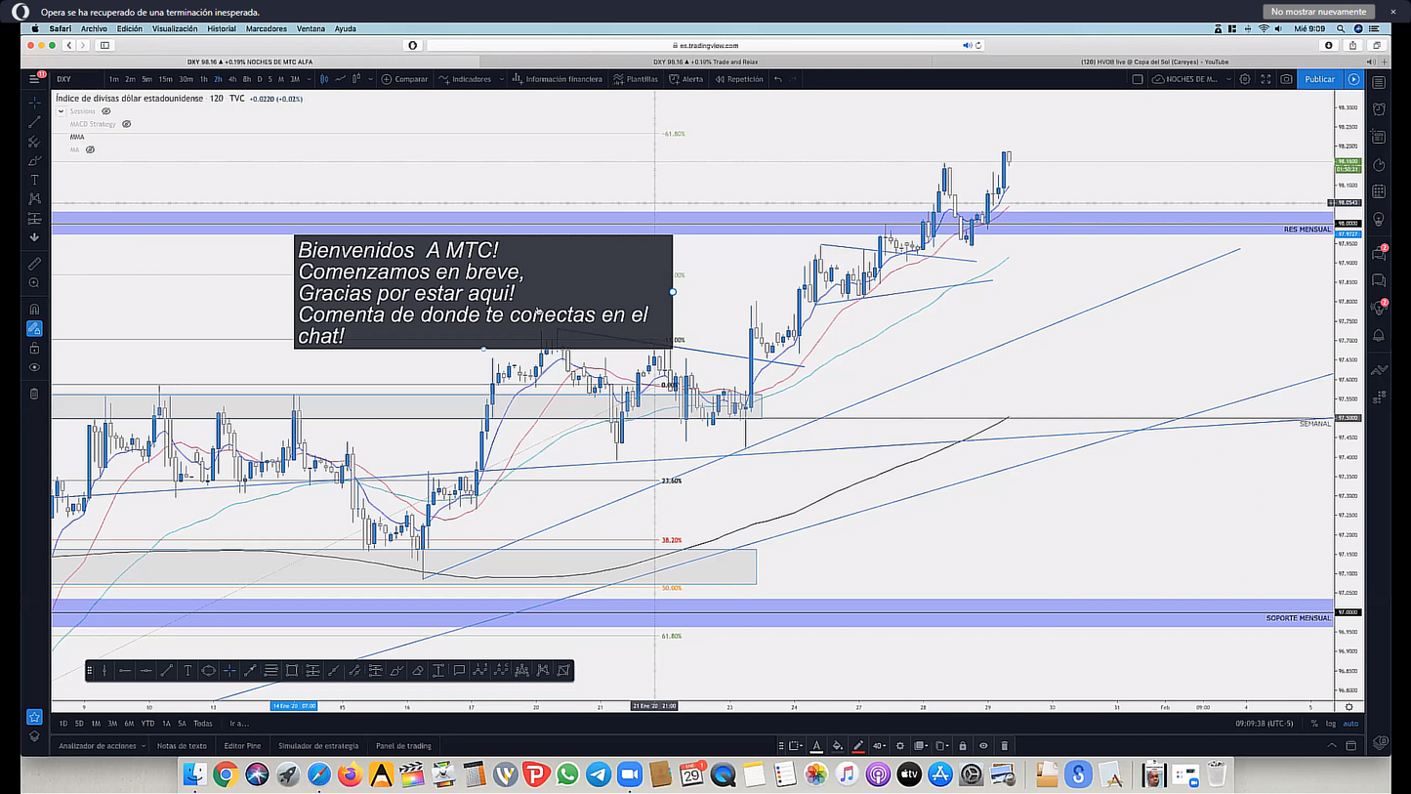Open the favorites star toolbar button

34,716
